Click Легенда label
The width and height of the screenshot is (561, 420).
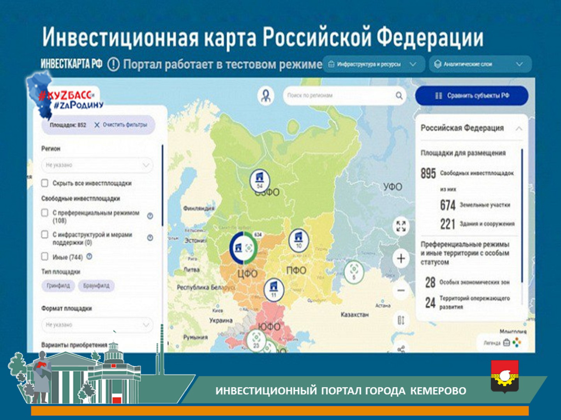[492, 343]
